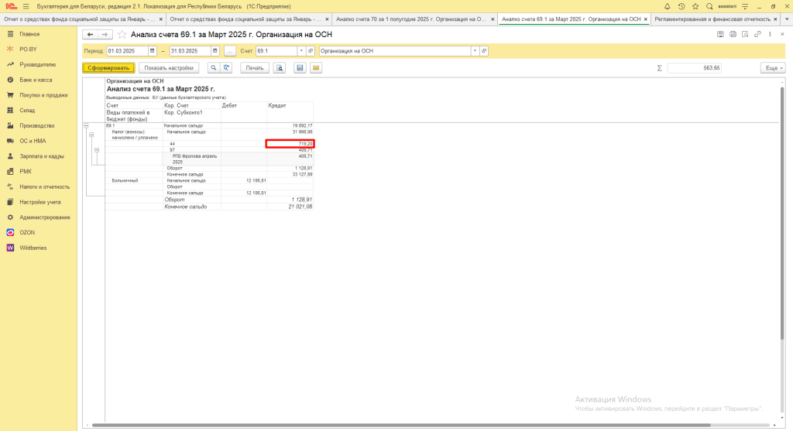The height and width of the screenshot is (431, 793).
Task: Click preview icon in header right
Action: tap(745, 34)
